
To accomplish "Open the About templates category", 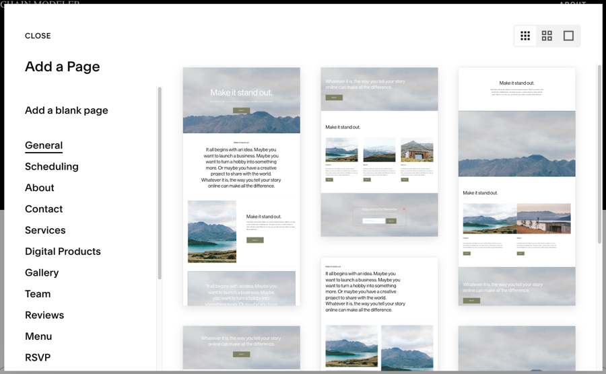I will pos(40,188).
